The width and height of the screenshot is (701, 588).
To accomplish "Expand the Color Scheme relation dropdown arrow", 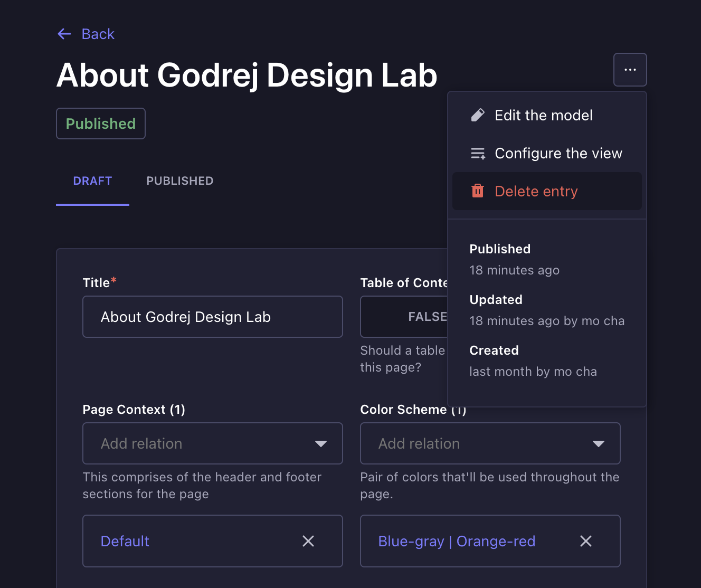I will 598,443.
